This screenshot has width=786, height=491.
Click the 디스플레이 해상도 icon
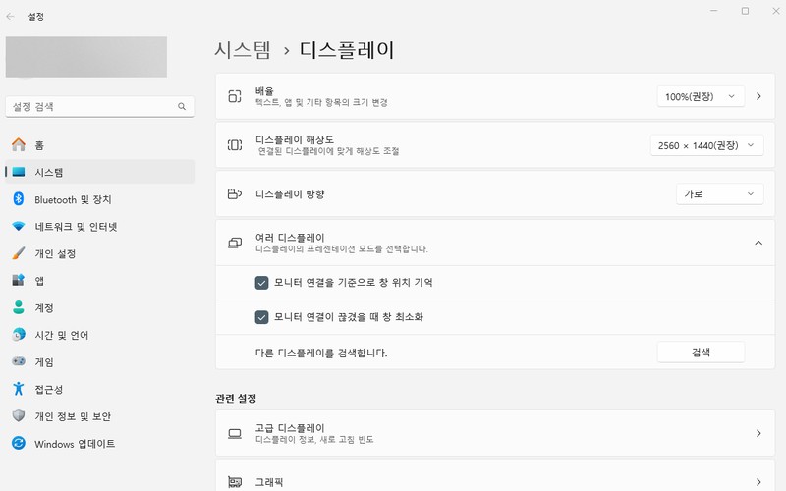click(x=235, y=145)
